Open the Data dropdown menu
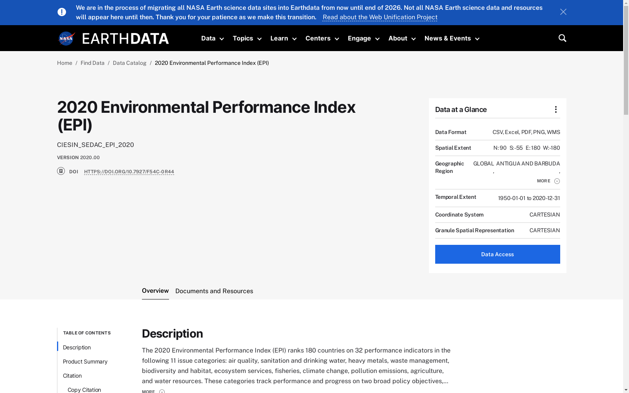 point(212,39)
